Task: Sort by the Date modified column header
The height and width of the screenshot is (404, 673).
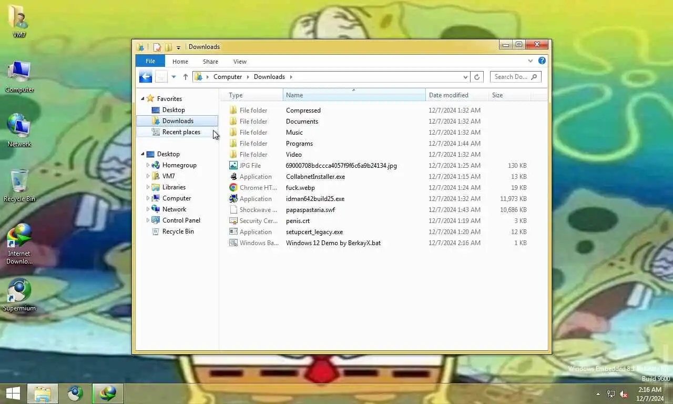Action: (457, 95)
